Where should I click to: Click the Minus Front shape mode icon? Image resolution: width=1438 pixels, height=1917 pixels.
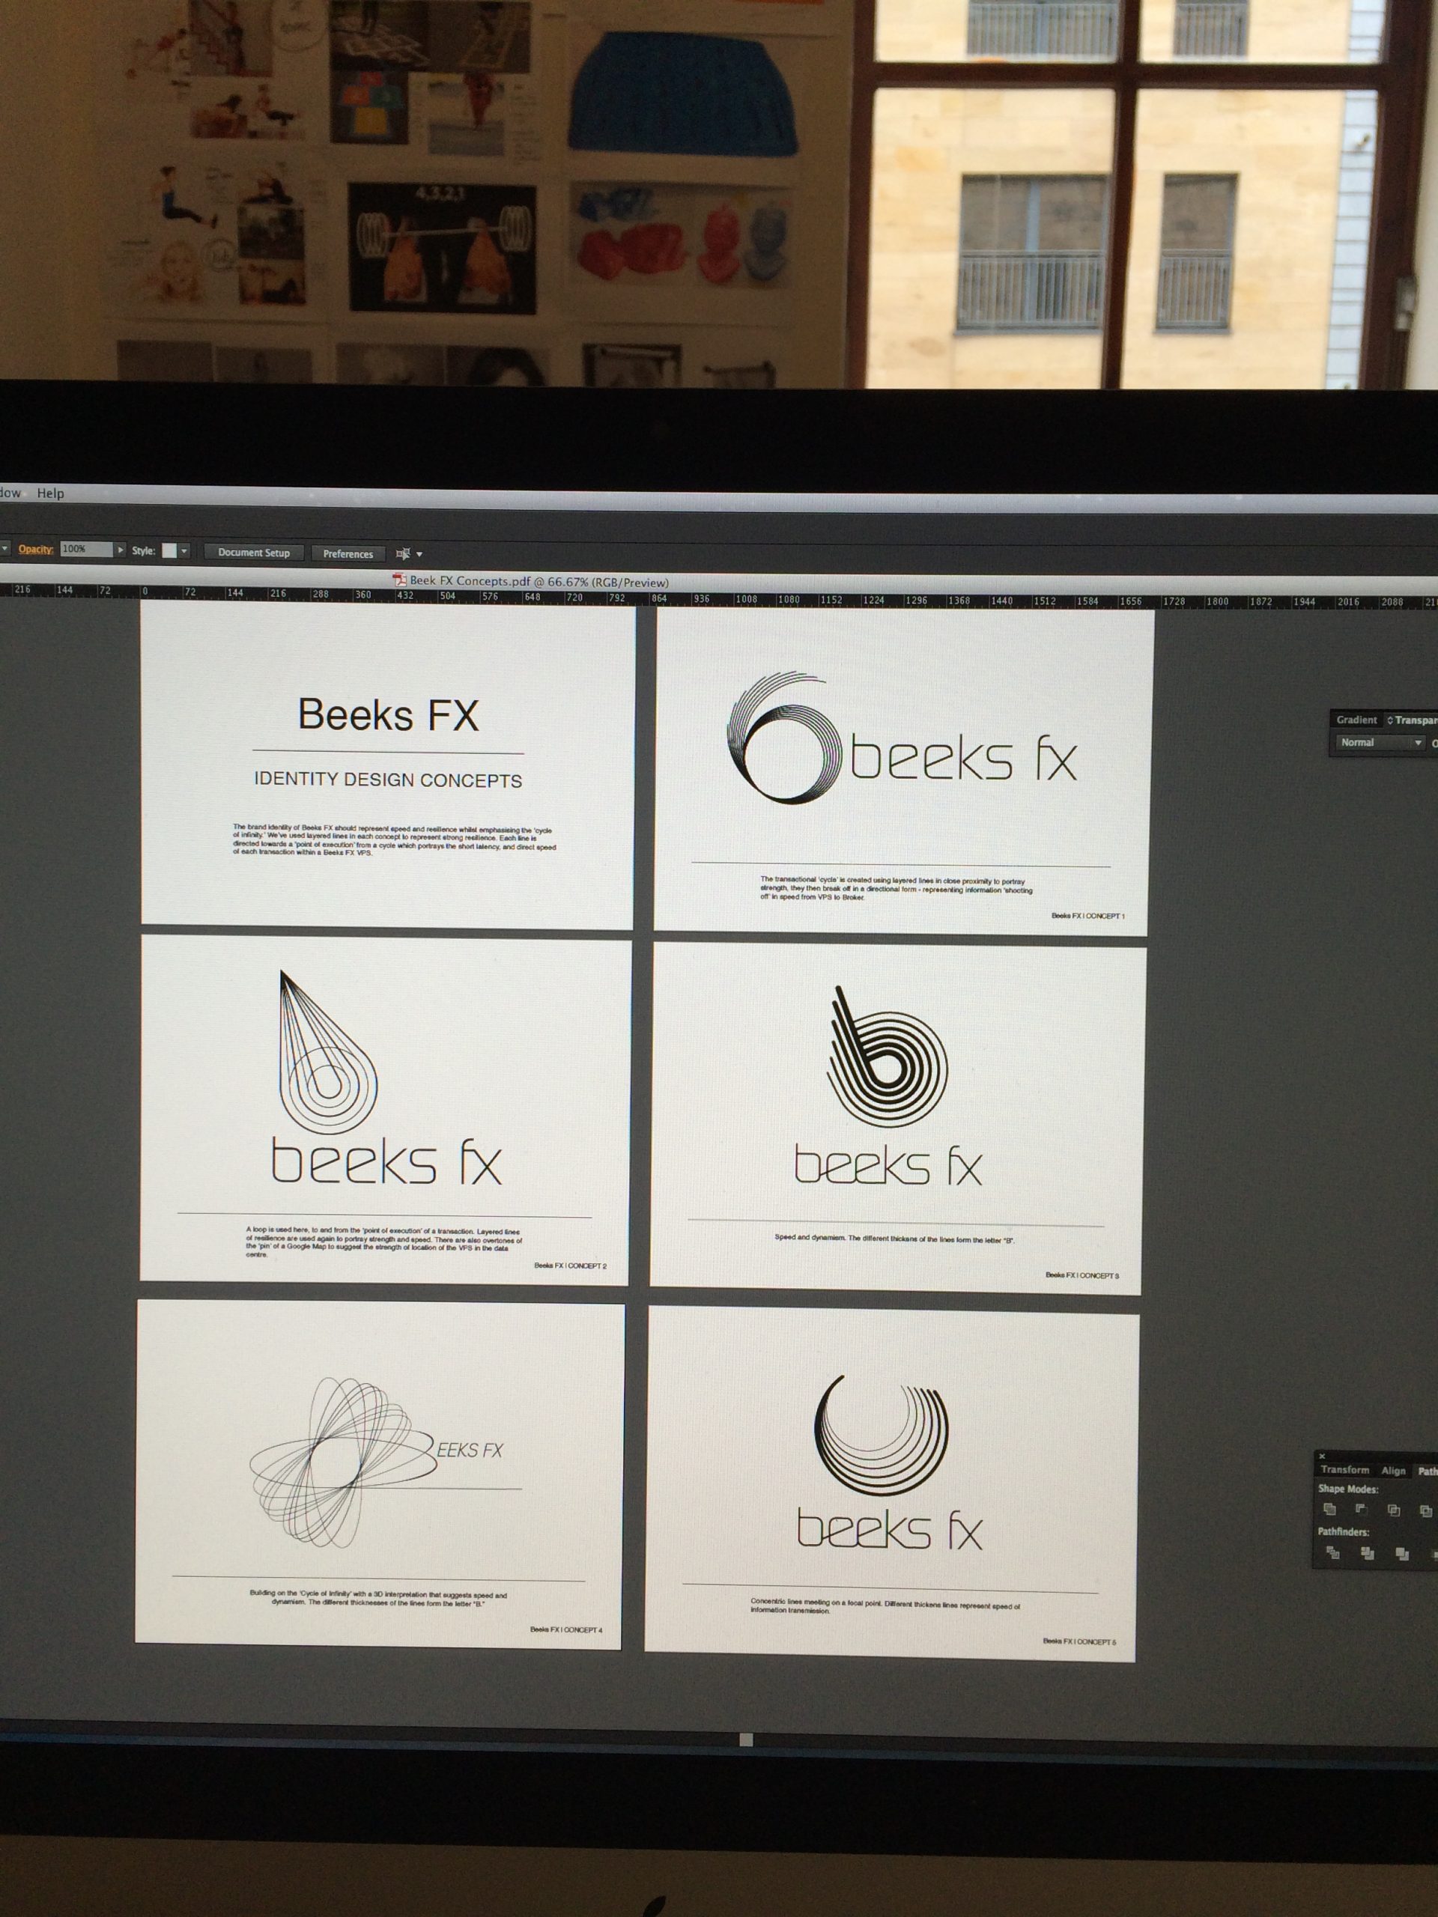click(1361, 1509)
